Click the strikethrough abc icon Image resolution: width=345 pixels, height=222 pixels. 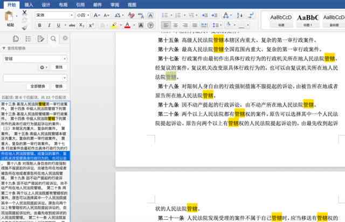click(72, 25)
